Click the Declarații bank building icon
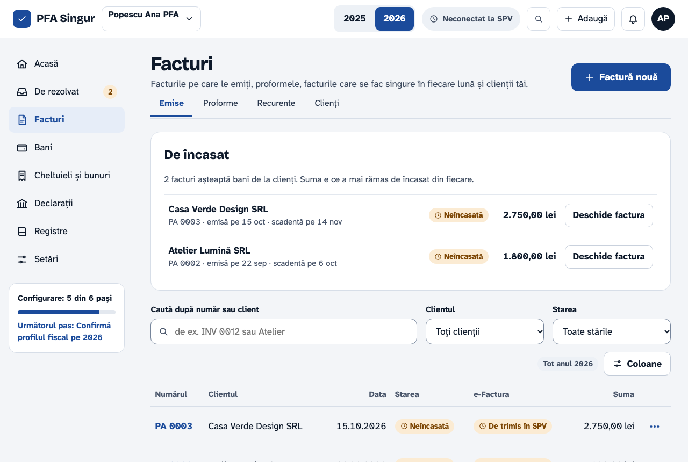The height and width of the screenshot is (462, 688). (x=22, y=204)
